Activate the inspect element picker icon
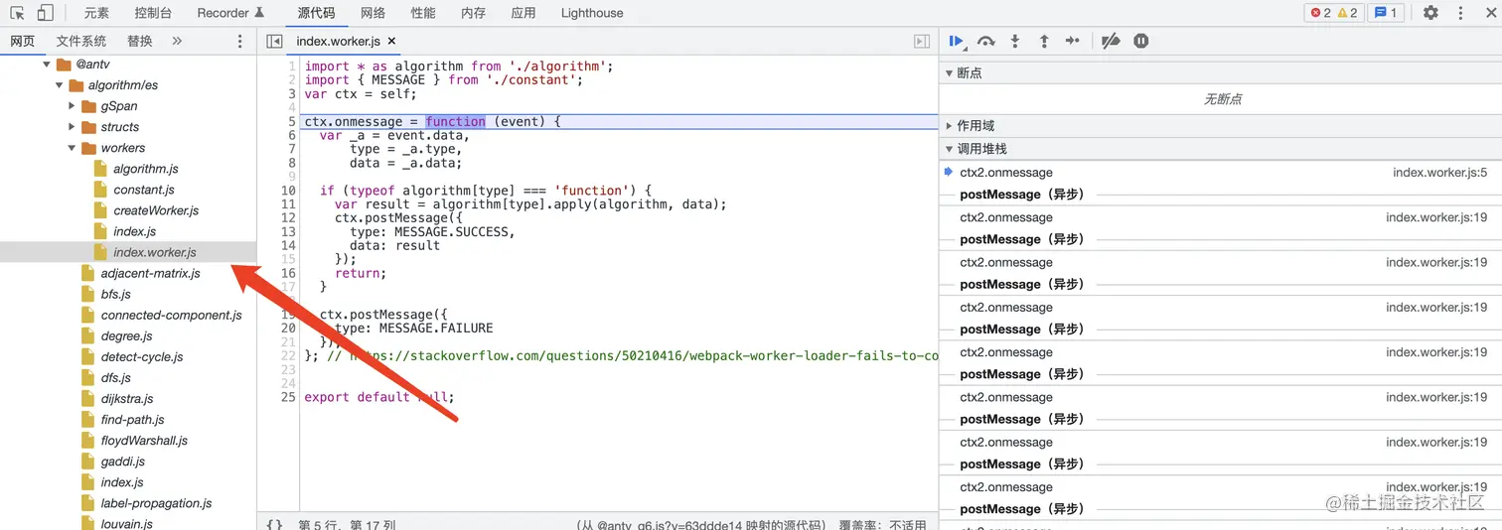This screenshot has width=1502, height=530. click(18, 13)
